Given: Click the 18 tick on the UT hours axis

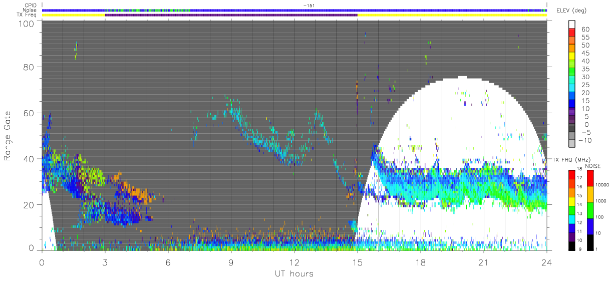Looking at the screenshot, I should [x=420, y=262].
